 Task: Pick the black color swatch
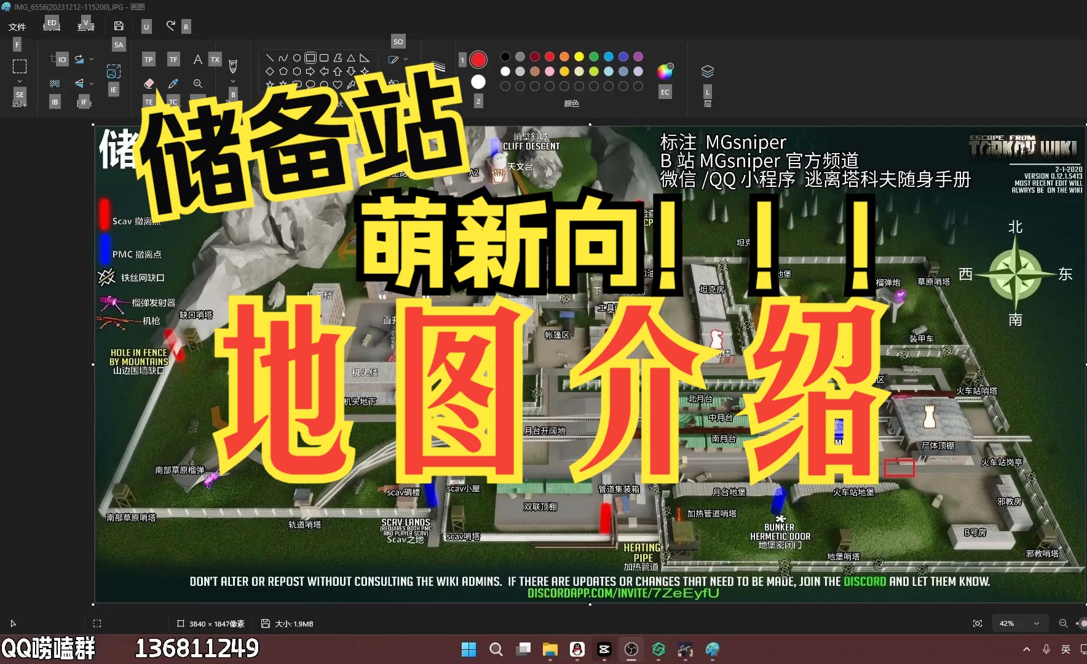click(505, 57)
